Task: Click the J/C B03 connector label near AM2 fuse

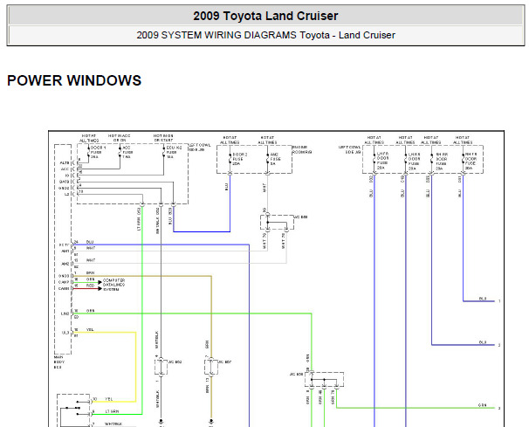Action: pyautogui.click(x=300, y=217)
